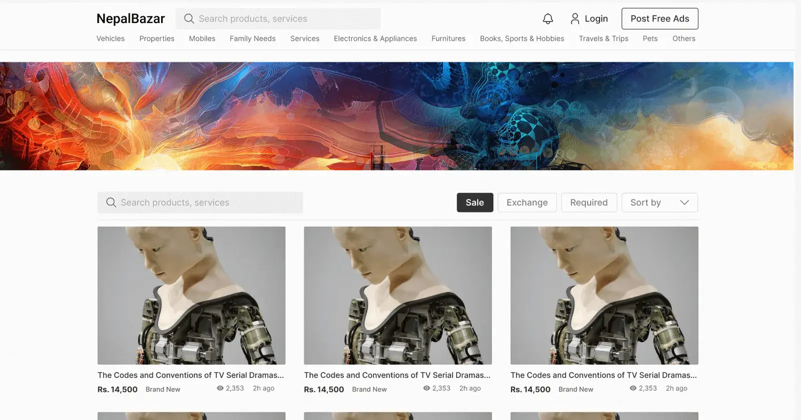Open the Family Needs category
Viewport: 801px width, 420px height.
coord(253,38)
